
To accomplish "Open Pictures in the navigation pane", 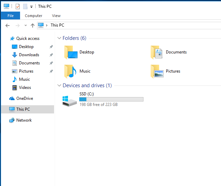I will tap(26, 71).
